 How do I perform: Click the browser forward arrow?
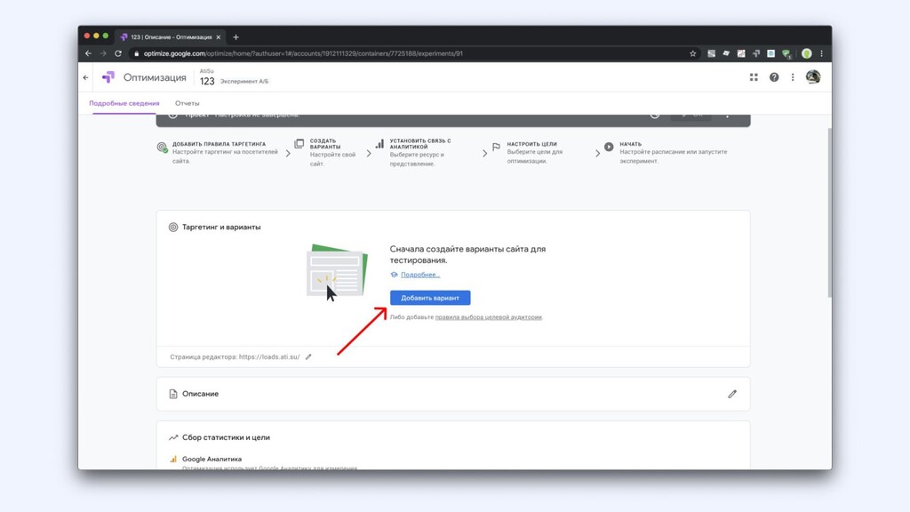(103, 53)
